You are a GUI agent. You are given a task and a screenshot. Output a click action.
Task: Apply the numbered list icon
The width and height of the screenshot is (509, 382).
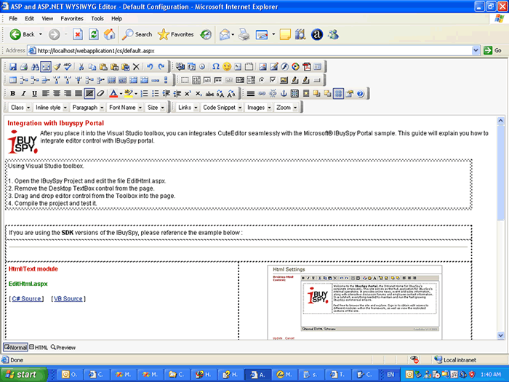click(145, 94)
